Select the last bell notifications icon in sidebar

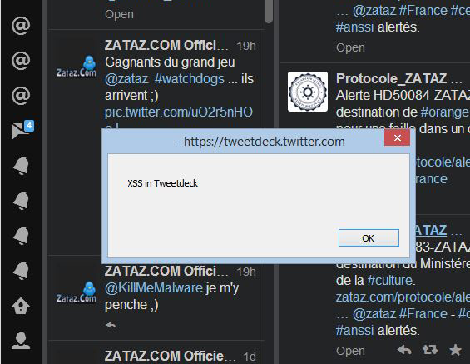point(21,271)
